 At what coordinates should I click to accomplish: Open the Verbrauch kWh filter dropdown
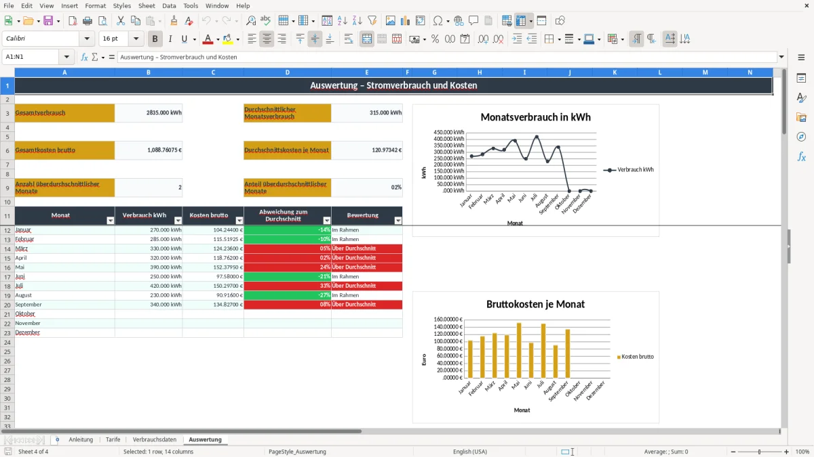tap(178, 221)
